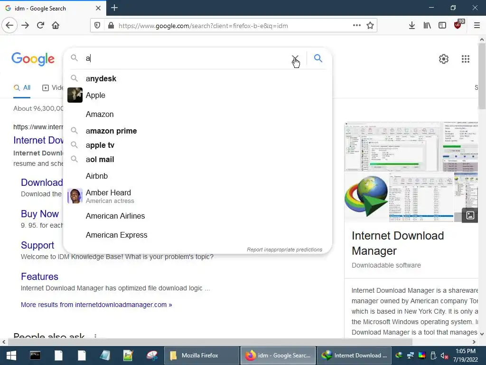The width and height of the screenshot is (486, 365).
Task: Open the Firefox home page
Action: (56, 25)
